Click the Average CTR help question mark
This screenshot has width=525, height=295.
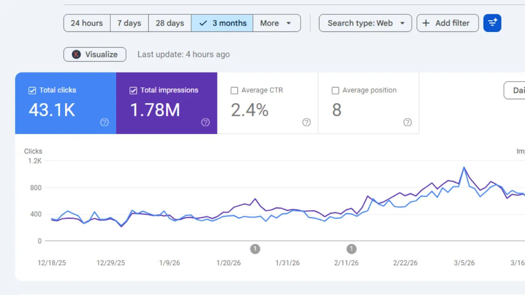(x=306, y=122)
